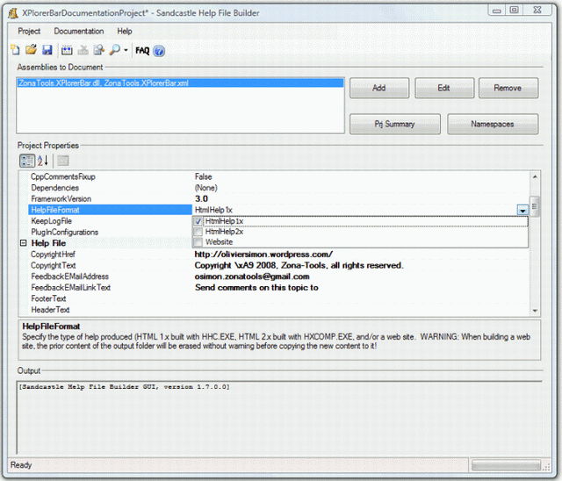The width and height of the screenshot is (562, 481).
Task: Click the Namespaces button
Action: [493, 125]
